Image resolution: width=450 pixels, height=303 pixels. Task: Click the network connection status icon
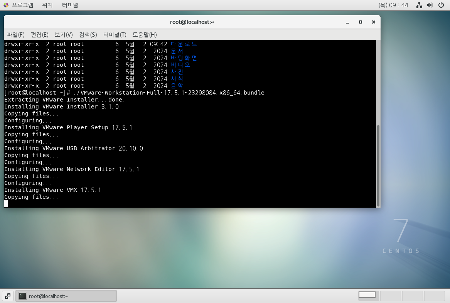point(419,5)
